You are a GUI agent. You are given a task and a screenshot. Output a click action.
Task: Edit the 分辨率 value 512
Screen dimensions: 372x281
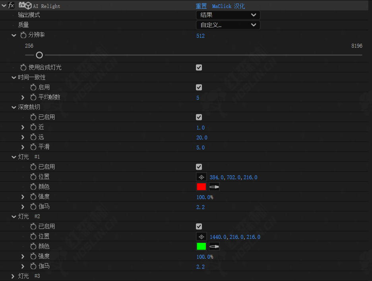(x=200, y=36)
